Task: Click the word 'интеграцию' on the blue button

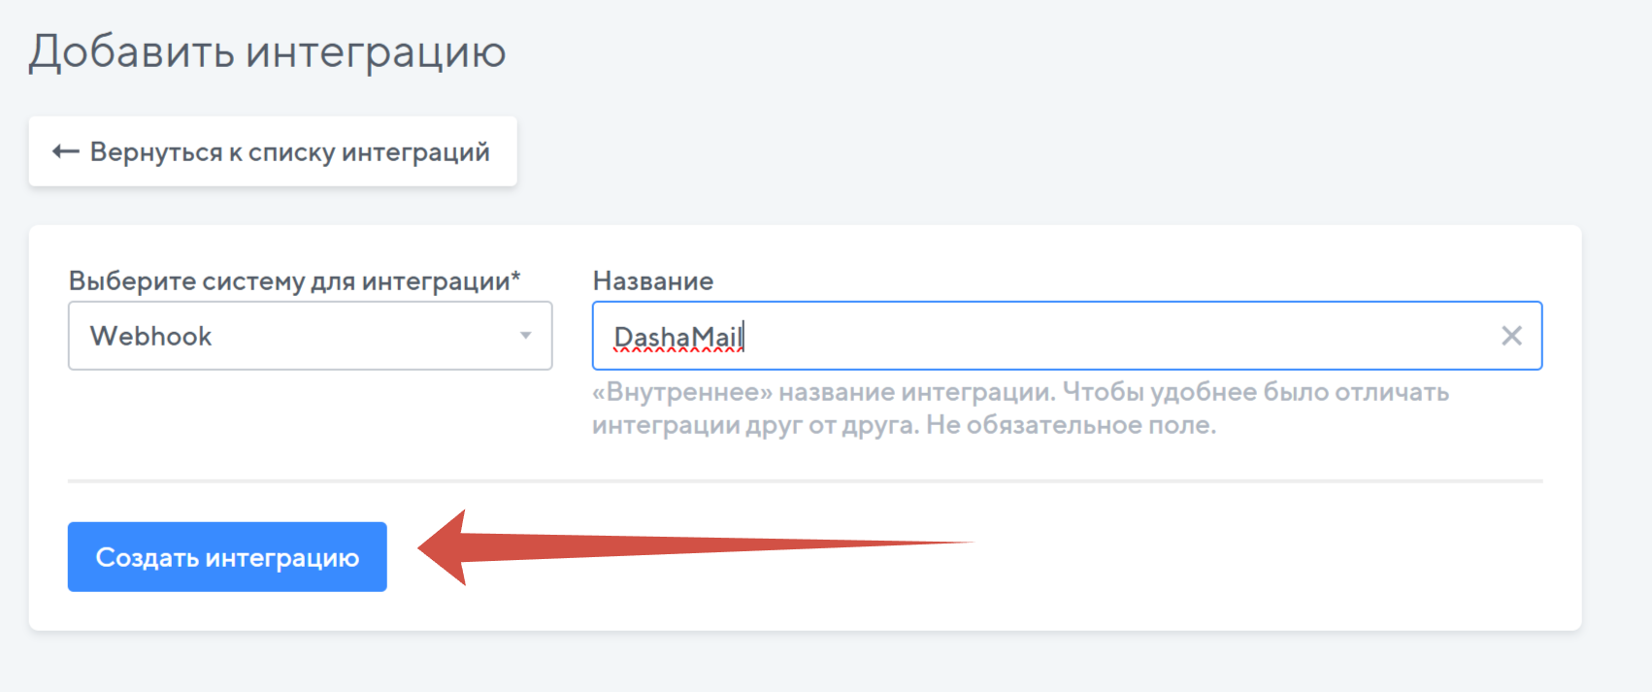Action: click(282, 558)
